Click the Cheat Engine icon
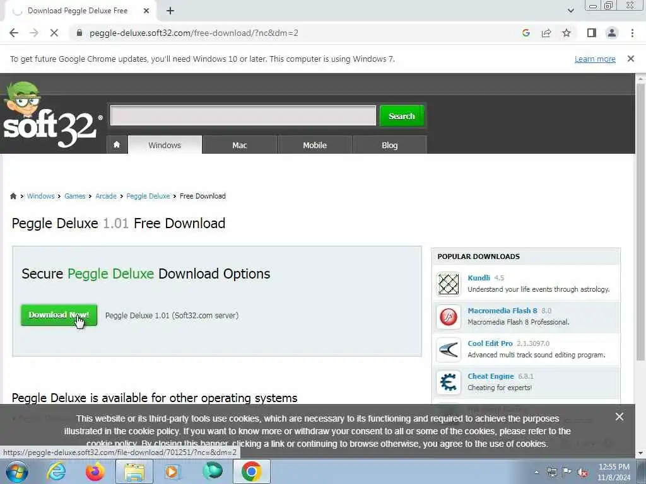This screenshot has width=646, height=484. click(x=449, y=383)
